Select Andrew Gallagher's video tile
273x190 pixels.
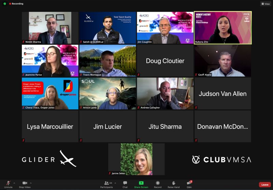tap(165, 93)
